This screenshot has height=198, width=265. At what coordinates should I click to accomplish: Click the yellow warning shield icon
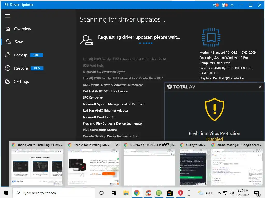coord(215,109)
